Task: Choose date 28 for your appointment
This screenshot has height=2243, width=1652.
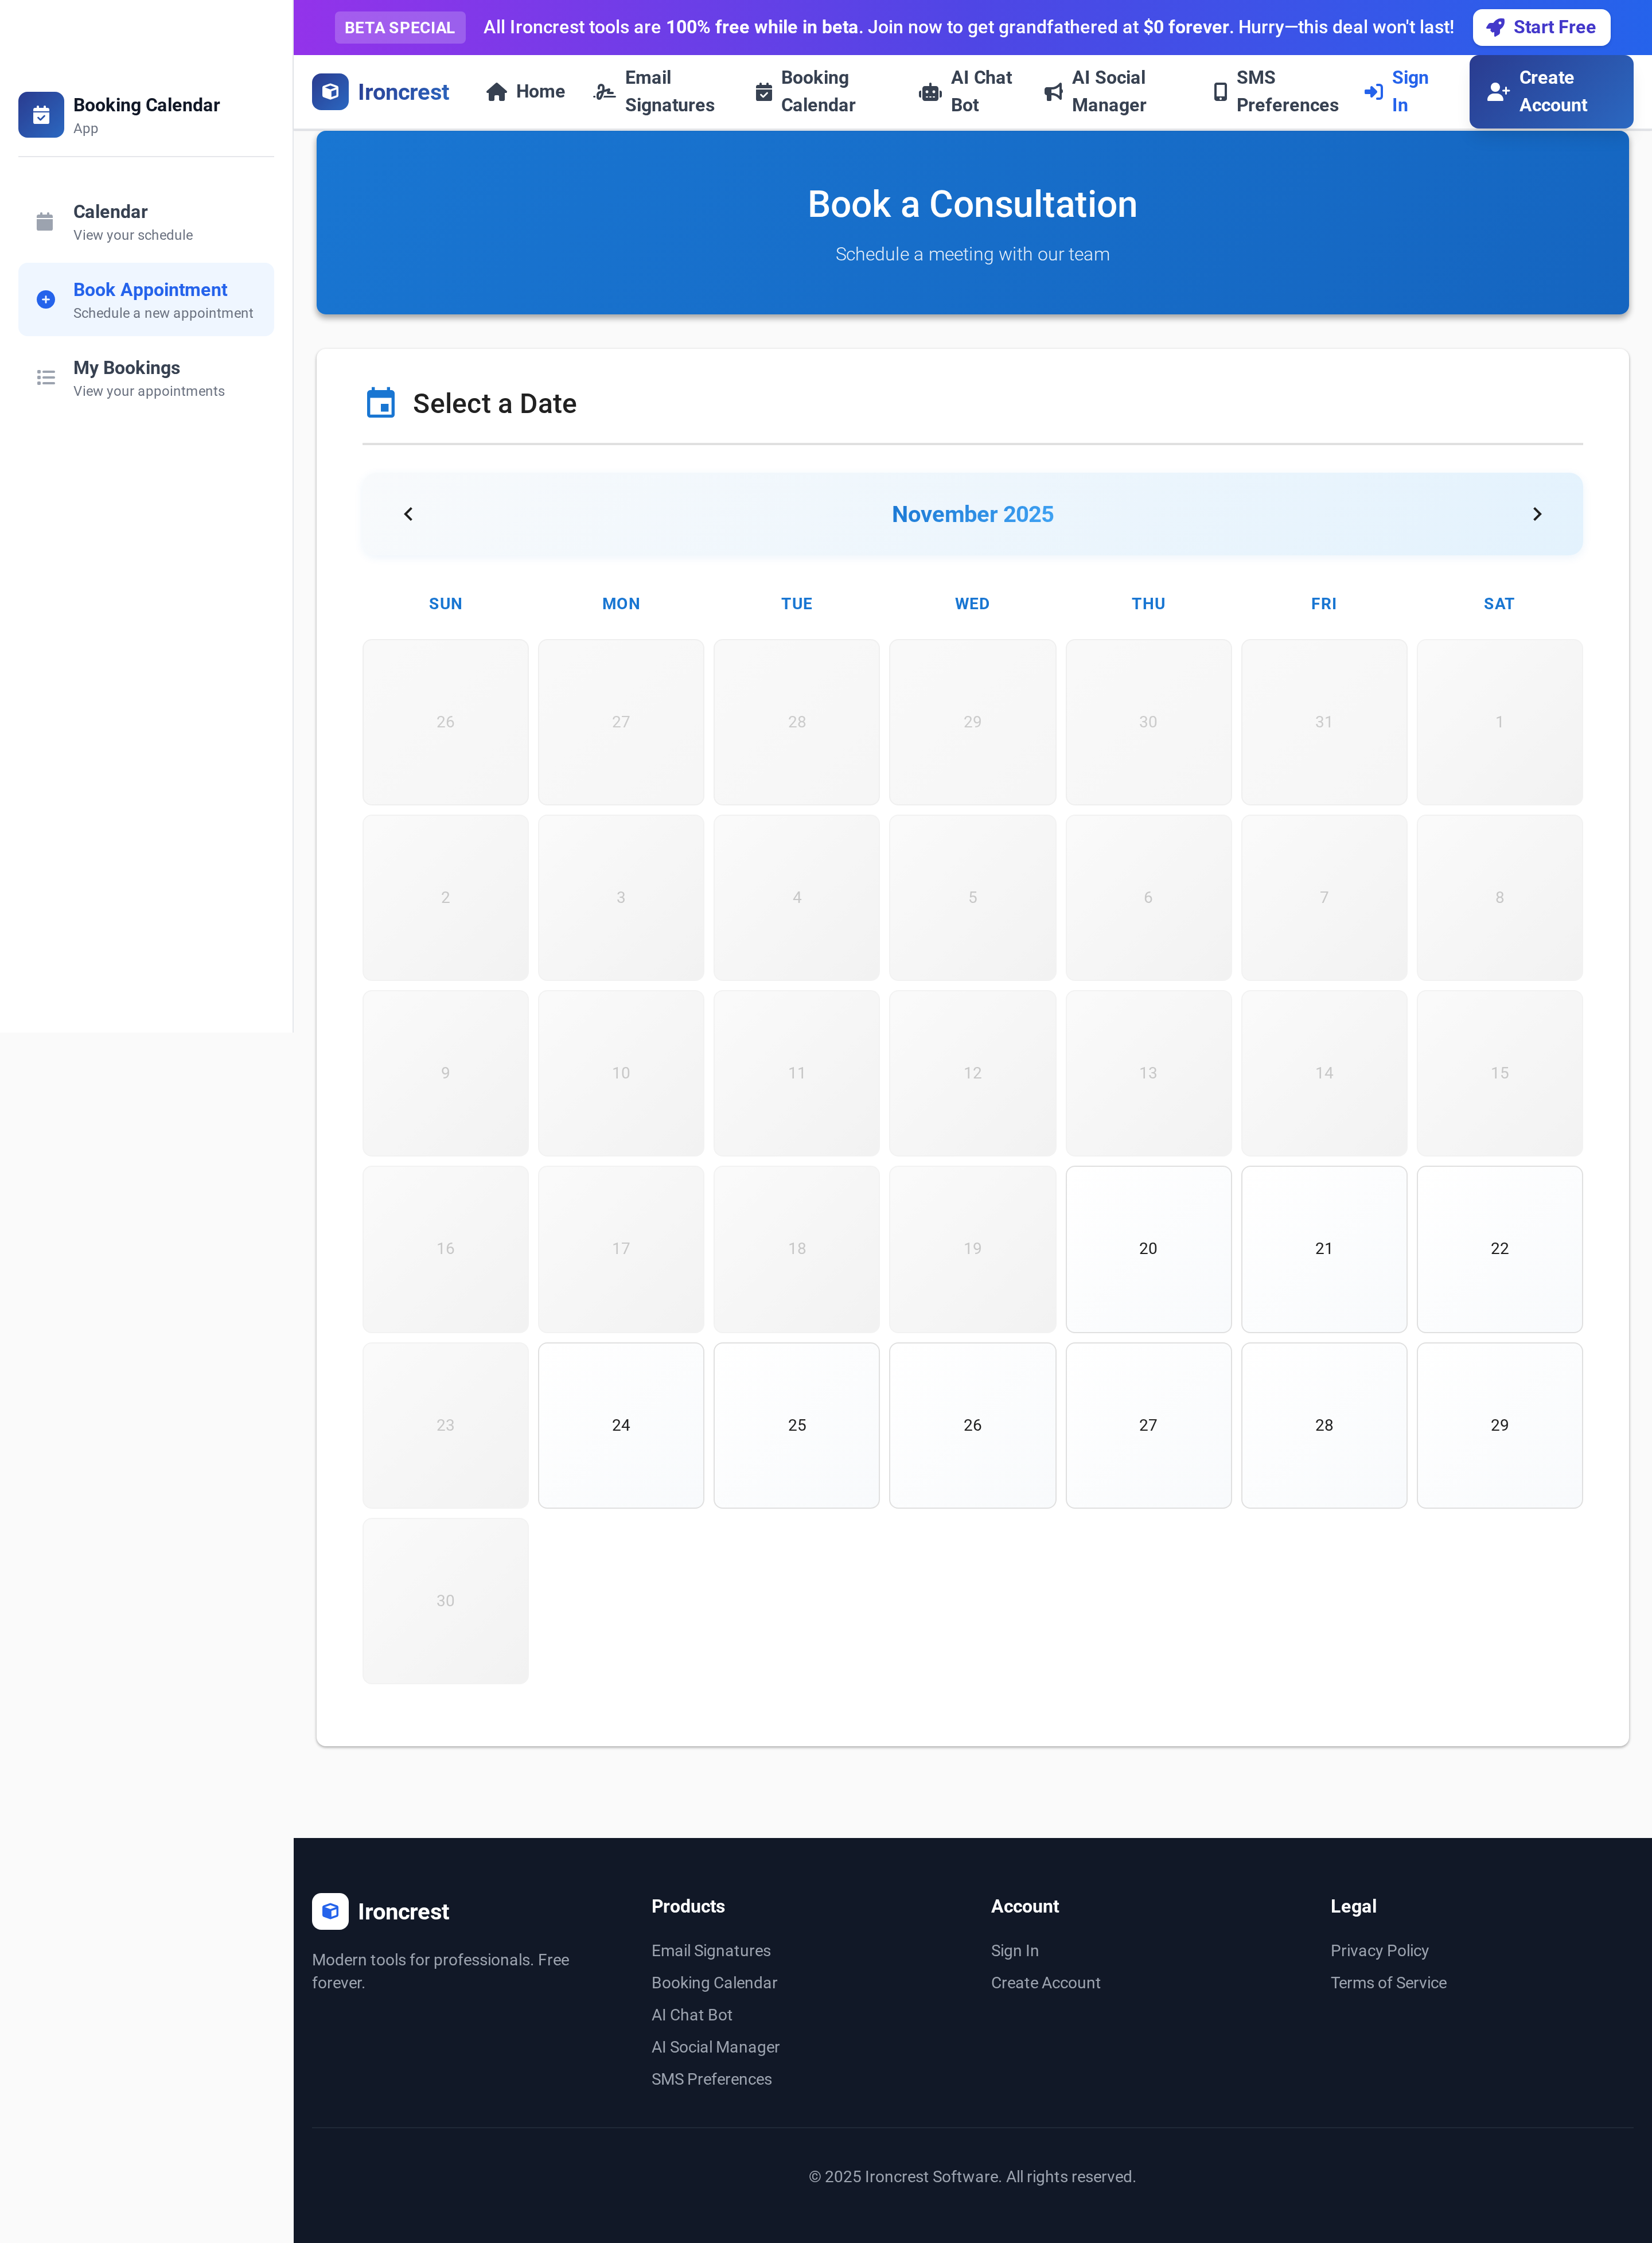Action: [1323, 1425]
